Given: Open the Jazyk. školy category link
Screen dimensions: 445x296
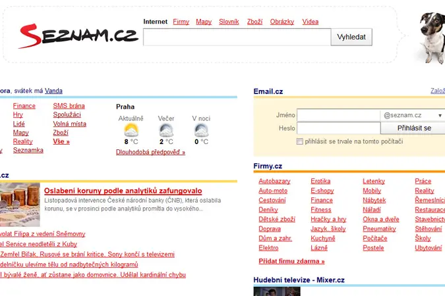Looking at the screenshot, I should point(328,229).
